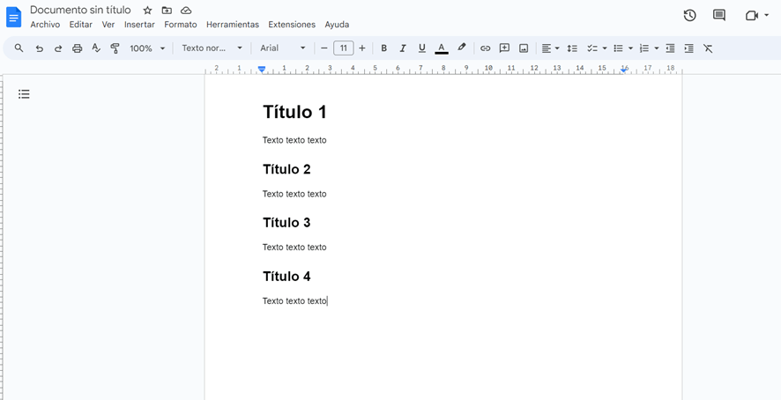The width and height of the screenshot is (781, 400).
Task: Open the paragraph style dropdown
Action: point(212,48)
